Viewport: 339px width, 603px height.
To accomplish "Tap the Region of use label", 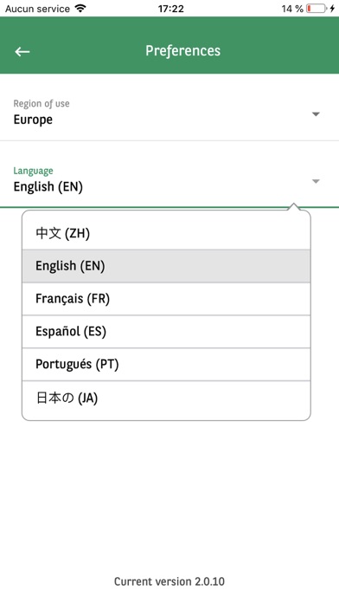I will (x=42, y=103).
